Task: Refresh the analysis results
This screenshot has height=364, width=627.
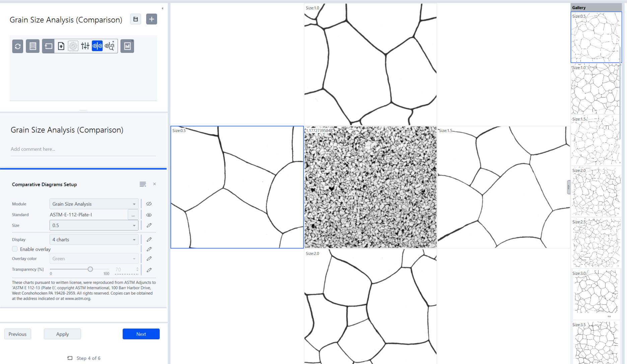Action: point(17,46)
